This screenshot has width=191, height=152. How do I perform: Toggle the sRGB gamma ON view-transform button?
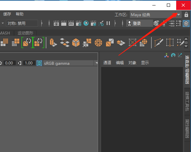click(39, 63)
